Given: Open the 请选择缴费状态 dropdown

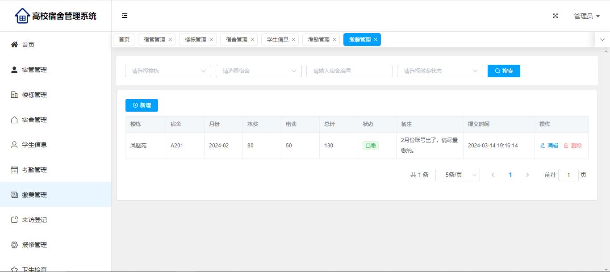Looking at the screenshot, I should (440, 71).
